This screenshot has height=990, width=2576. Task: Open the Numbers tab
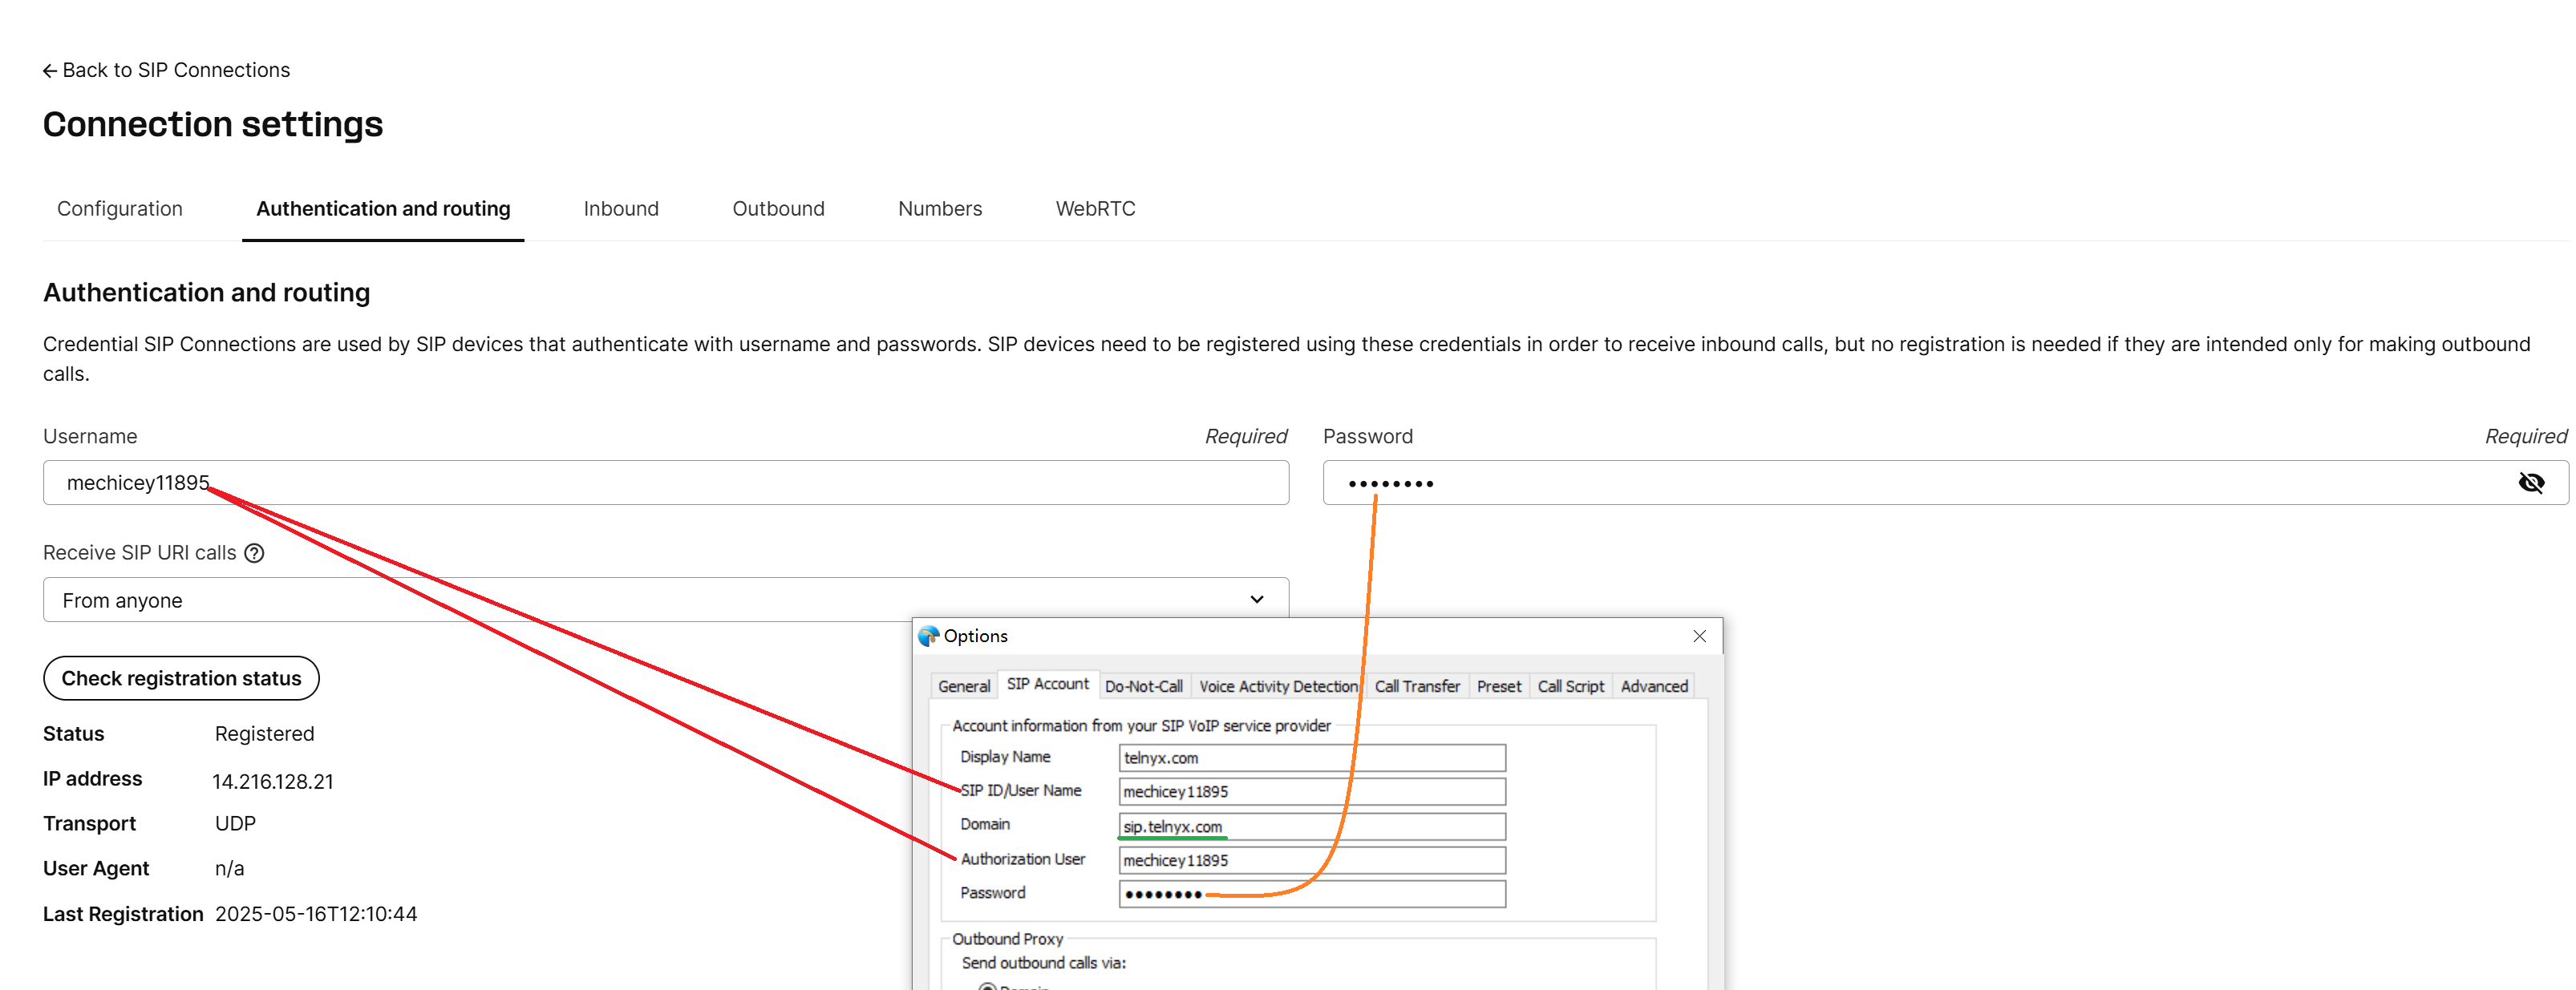[x=940, y=208]
